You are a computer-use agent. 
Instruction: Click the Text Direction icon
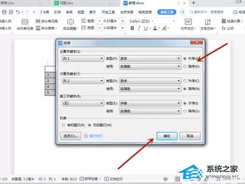[x=208, y=25]
